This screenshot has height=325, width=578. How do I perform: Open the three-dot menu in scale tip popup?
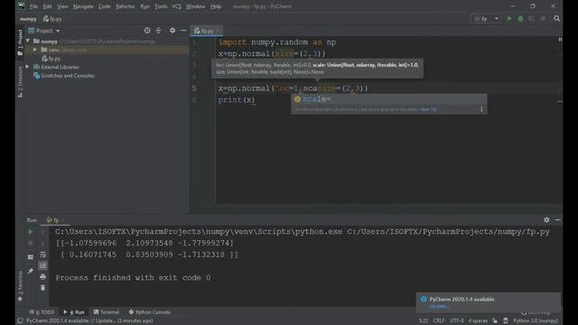pos(481,109)
